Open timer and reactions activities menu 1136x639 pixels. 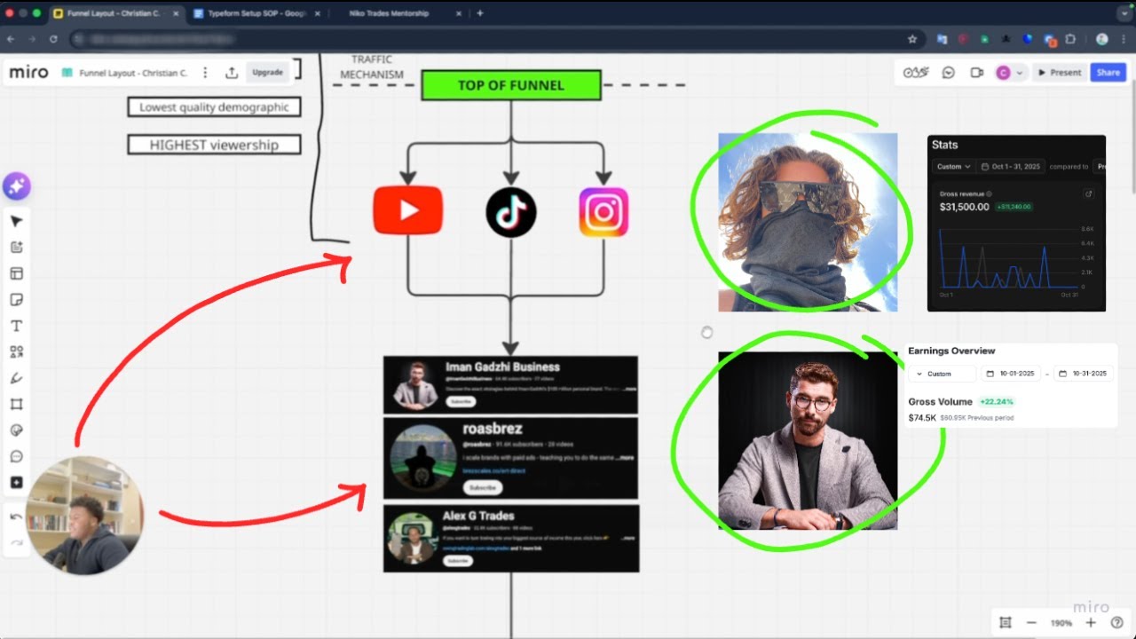coord(916,73)
